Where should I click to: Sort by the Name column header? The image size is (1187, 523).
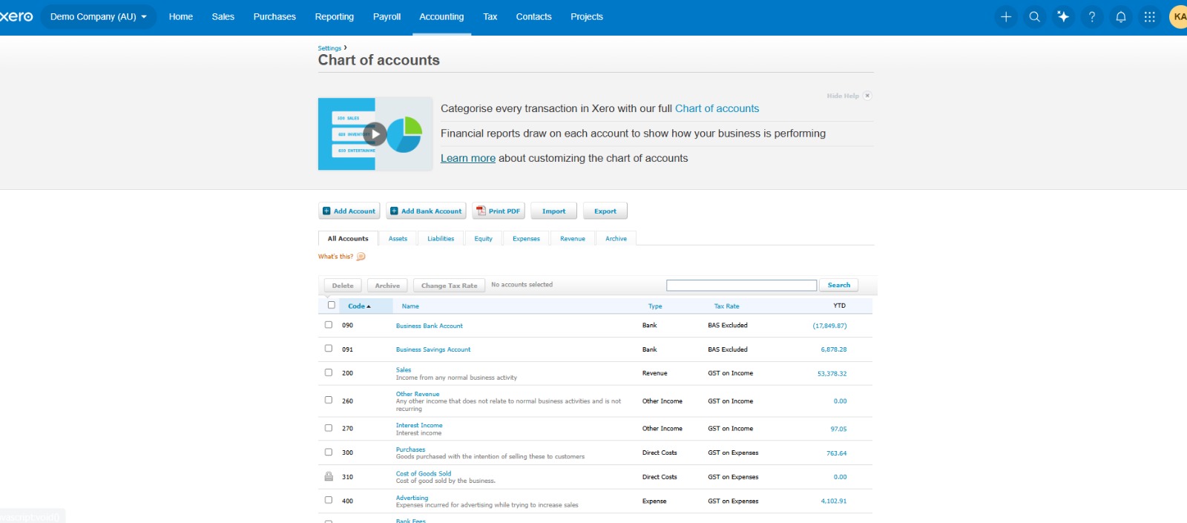click(x=410, y=306)
